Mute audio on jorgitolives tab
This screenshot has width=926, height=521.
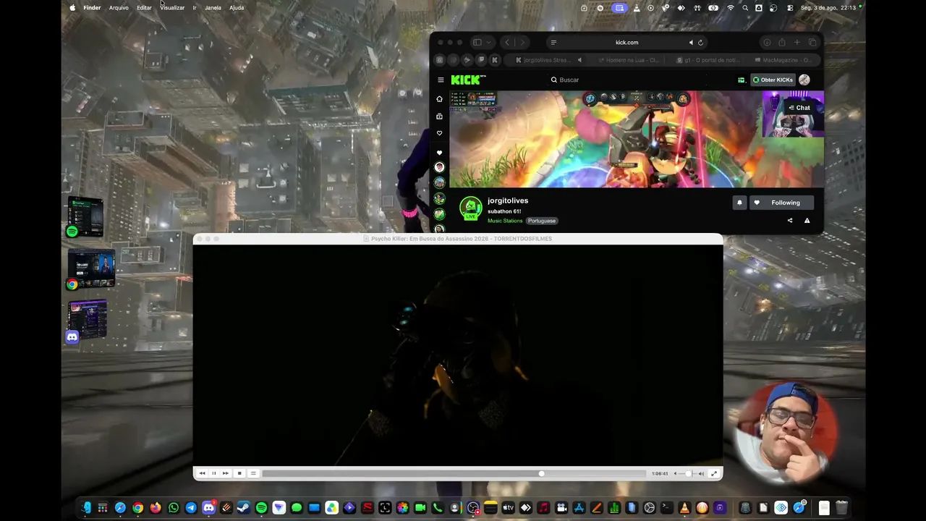(x=579, y=60)
